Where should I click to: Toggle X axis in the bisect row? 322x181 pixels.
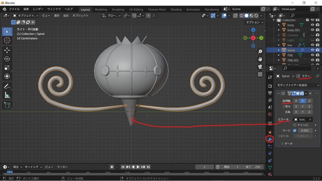(296, 106)
